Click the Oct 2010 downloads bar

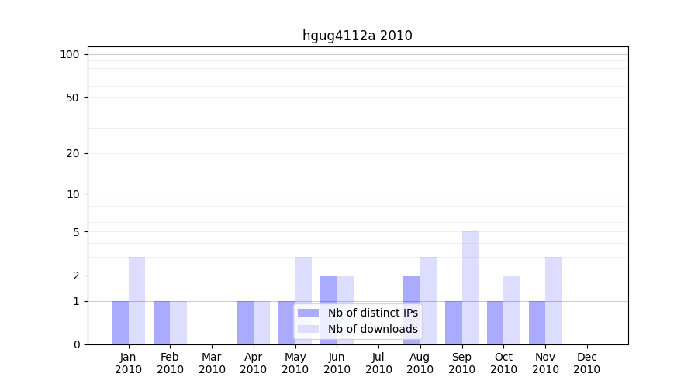click(x=512, y=310)
